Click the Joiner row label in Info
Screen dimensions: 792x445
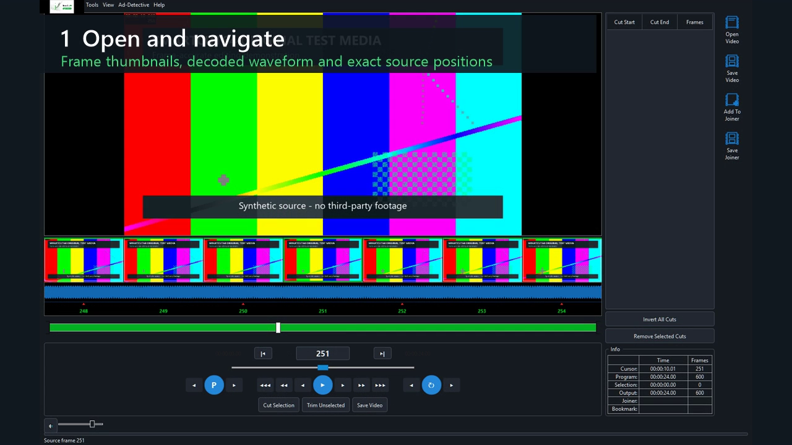(623, 400)
